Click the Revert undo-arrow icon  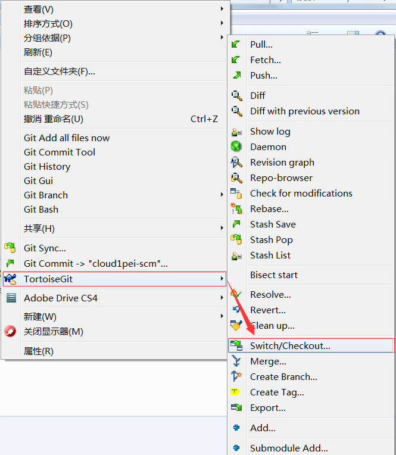click(236, 309)
